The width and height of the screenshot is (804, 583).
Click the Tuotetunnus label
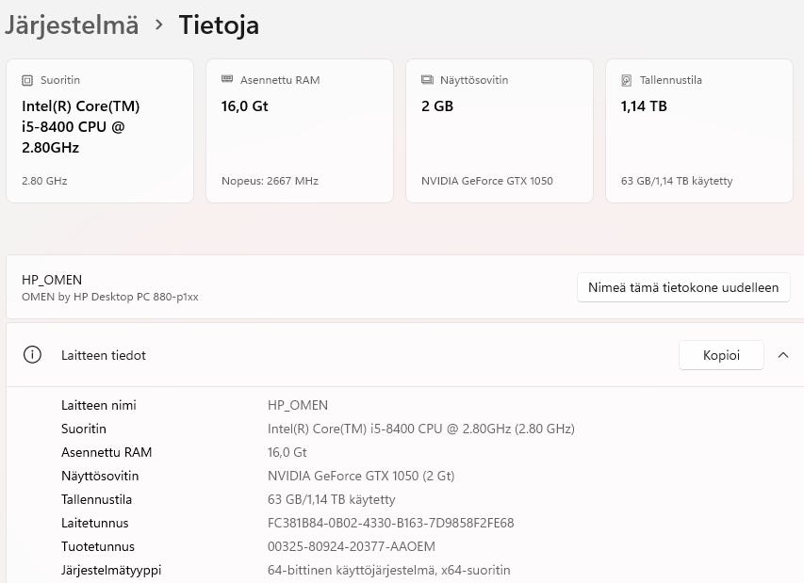pyautogui.click(x=98, y=546)
